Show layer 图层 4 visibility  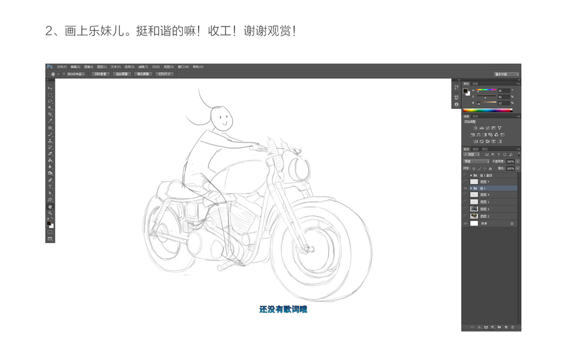coord(465,195)
